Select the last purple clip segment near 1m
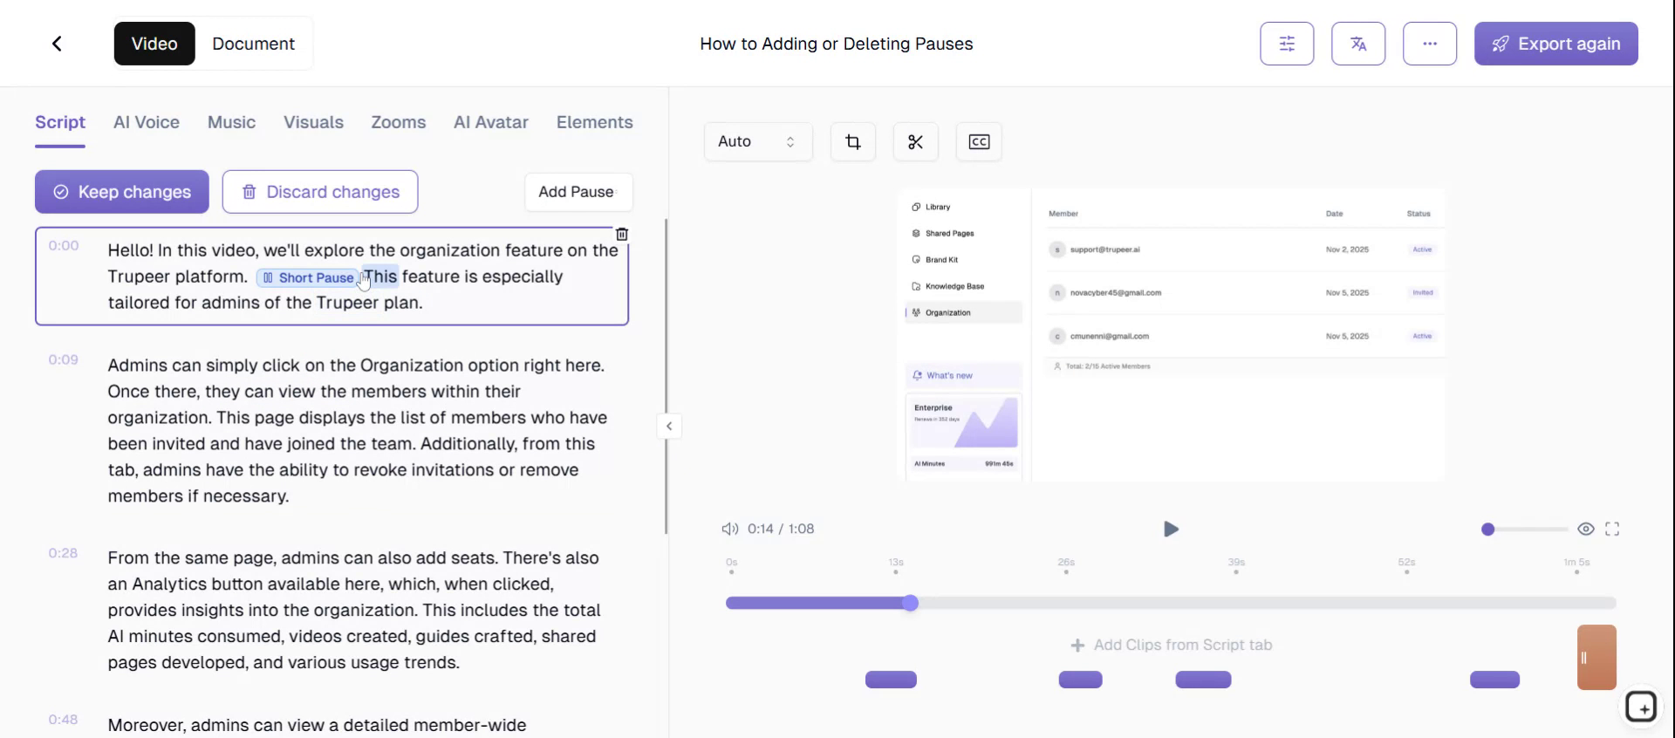This screenshot has width=1675, height=738. [1494, 680]
